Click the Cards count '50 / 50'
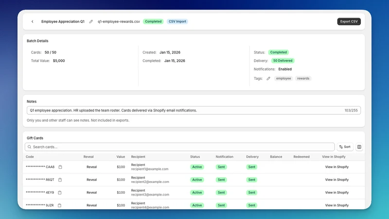Screen dimensions: 389x219 tap(51, 53)
